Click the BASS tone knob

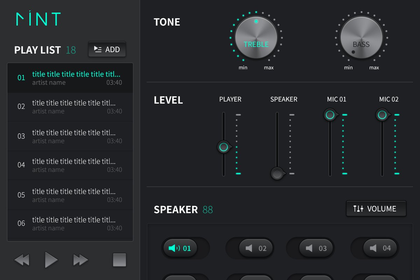(x=362, y=37)
